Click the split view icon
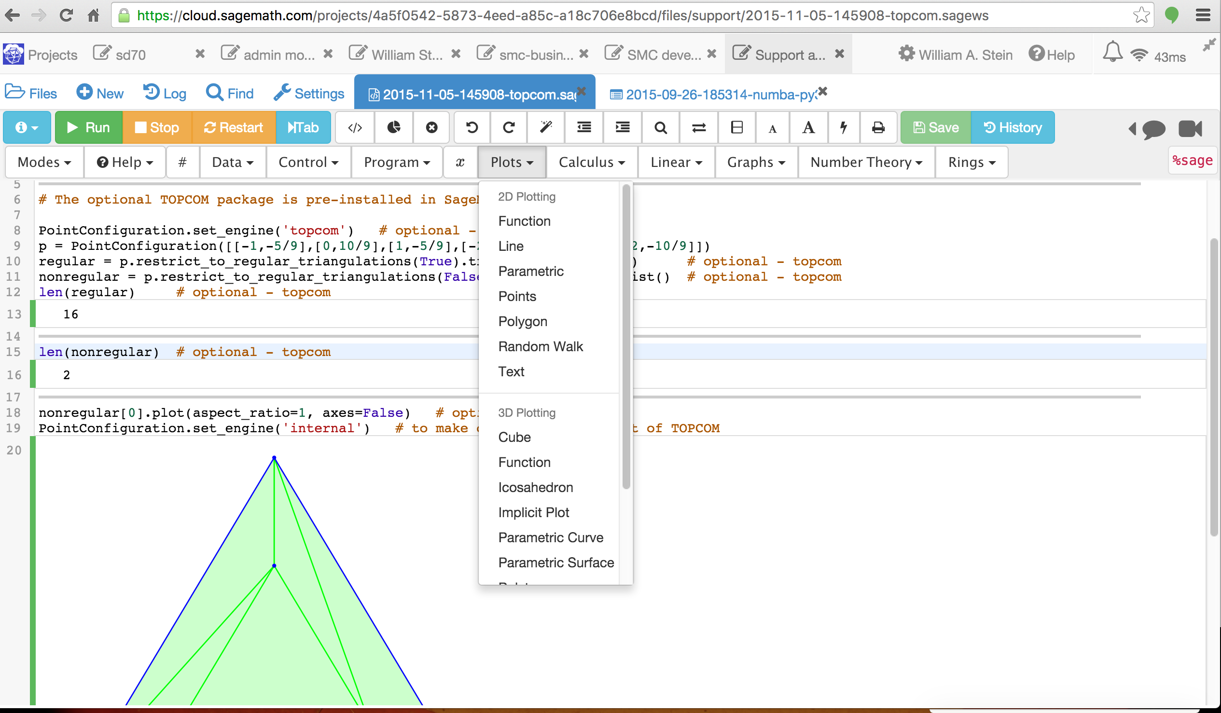1221x713 pixels. coord(736,127)
